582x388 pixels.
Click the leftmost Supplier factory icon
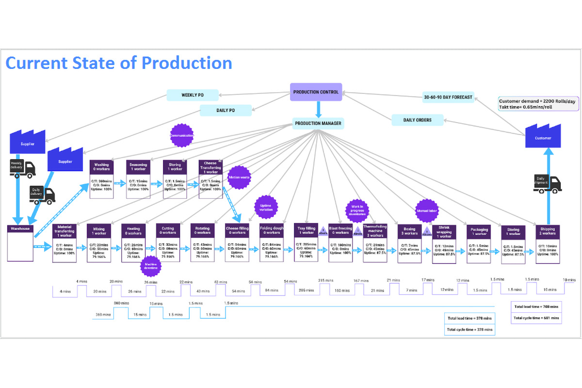tap(28, 141)
